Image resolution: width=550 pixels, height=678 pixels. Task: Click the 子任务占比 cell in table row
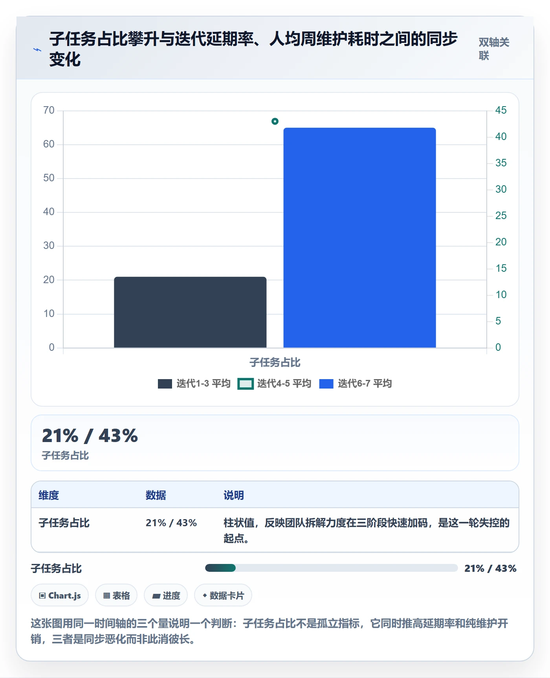64,523
